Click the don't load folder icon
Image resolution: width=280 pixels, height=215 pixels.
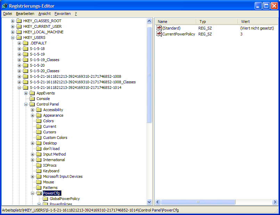(x=39, y=149)
